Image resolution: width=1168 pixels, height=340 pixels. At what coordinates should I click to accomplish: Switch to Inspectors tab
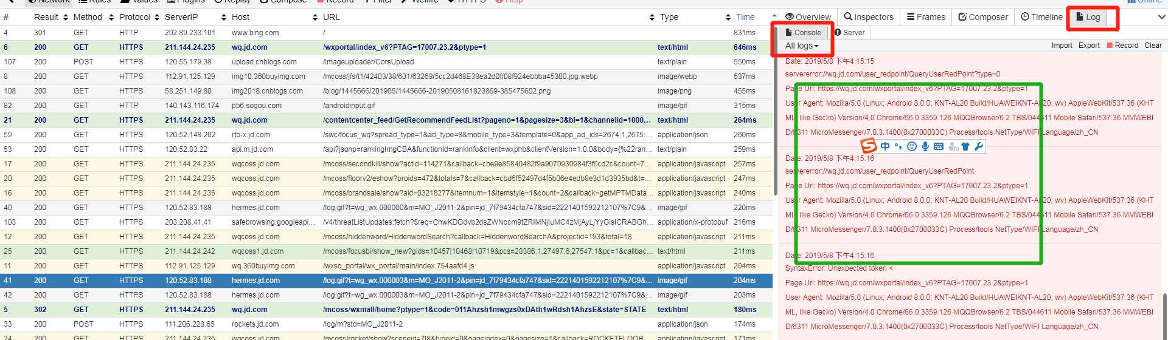868,17
